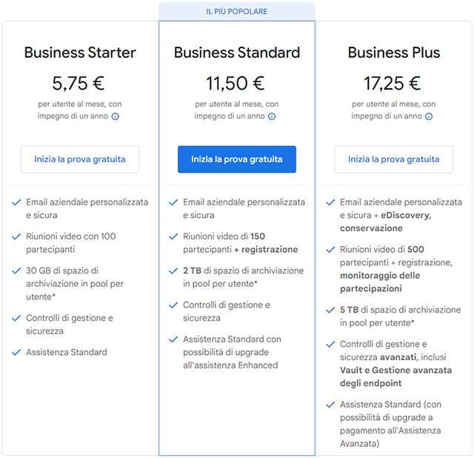This screenshot has height=458, width=474.
Task: Click checkmark beside Starter's 100 partecipanti feature
Action: coord(17,236)
